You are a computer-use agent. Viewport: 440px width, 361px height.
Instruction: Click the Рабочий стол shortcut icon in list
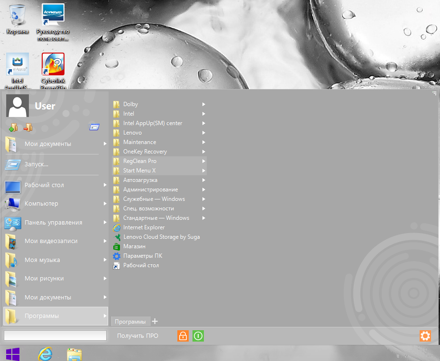click(117, 265)
